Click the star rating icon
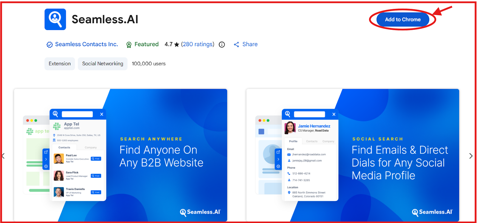 pos(176,44)
